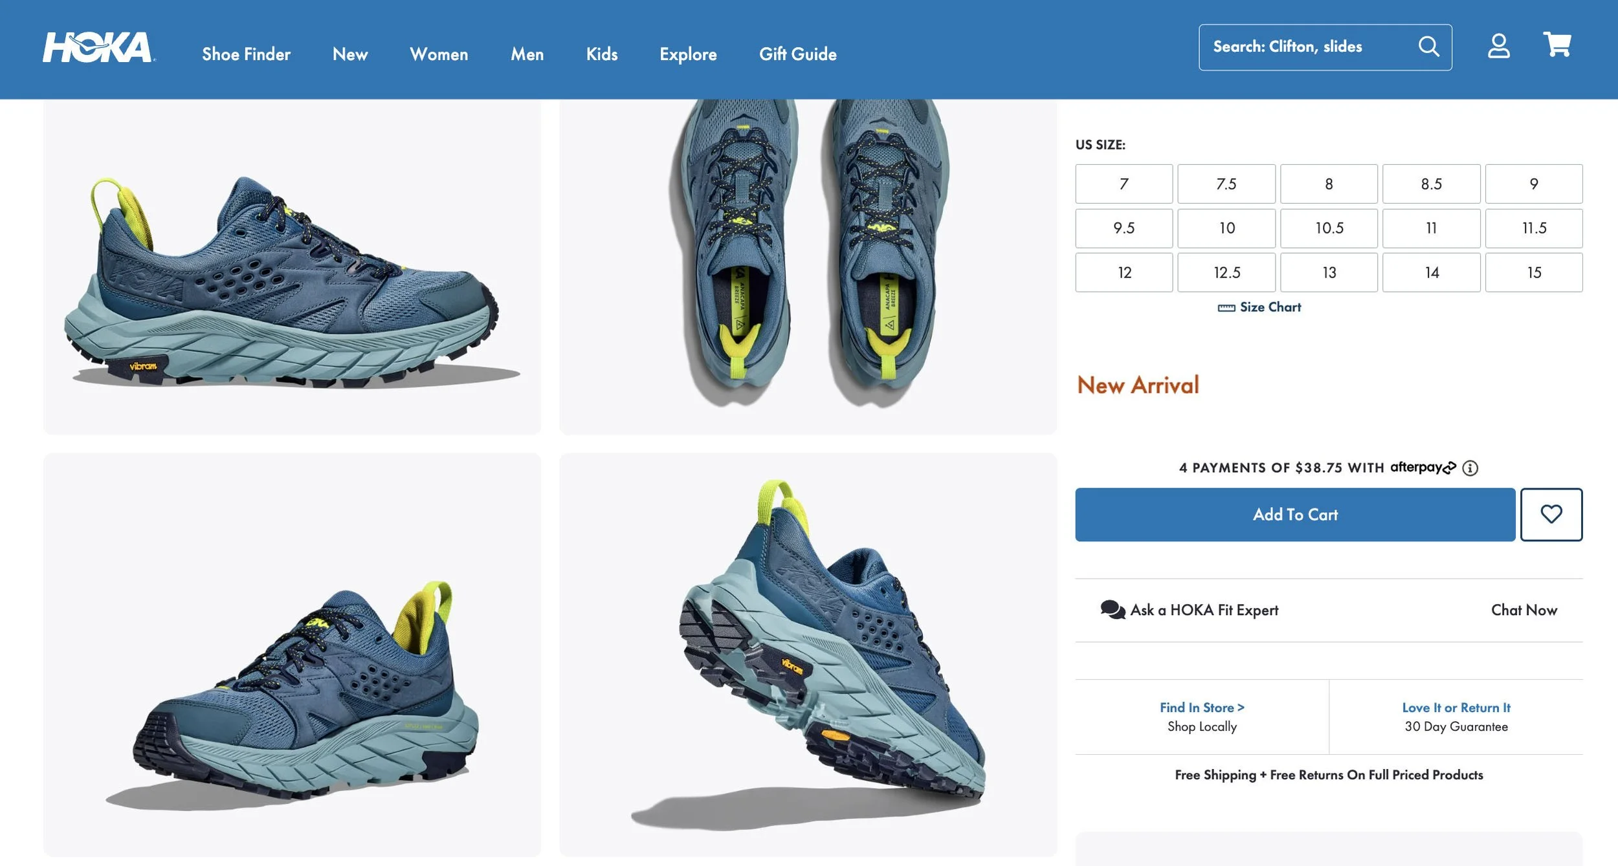Open the Women menu
This screenshot has width=1618, height=866.
pyautogui.click(x=439, y=54)
